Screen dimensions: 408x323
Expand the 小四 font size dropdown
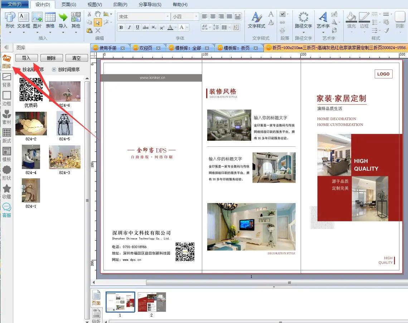click(x=196, y=17)
